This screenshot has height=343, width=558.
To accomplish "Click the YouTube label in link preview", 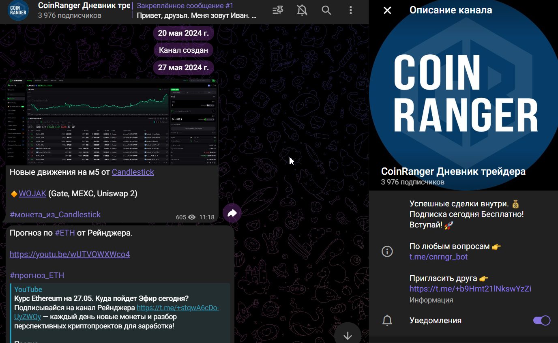I will pos(28,289).
